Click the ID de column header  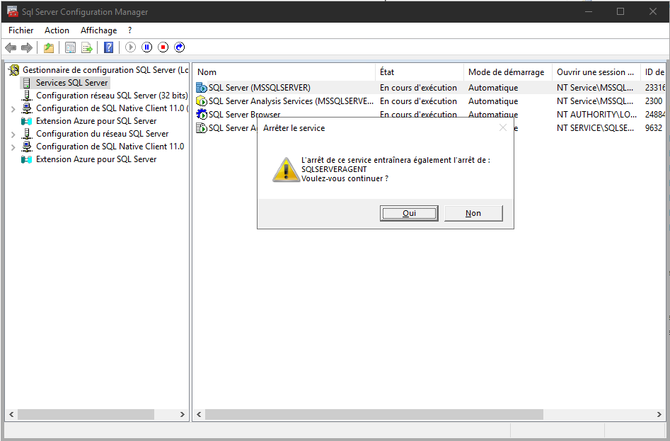[654, 72]
